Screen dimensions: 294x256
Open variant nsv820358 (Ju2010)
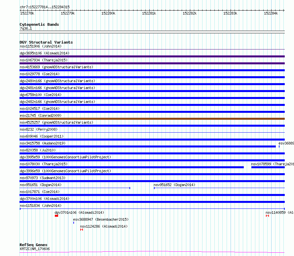38,150
